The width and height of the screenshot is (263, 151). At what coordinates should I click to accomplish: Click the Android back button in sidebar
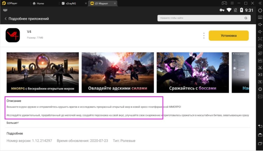[260, 126]
